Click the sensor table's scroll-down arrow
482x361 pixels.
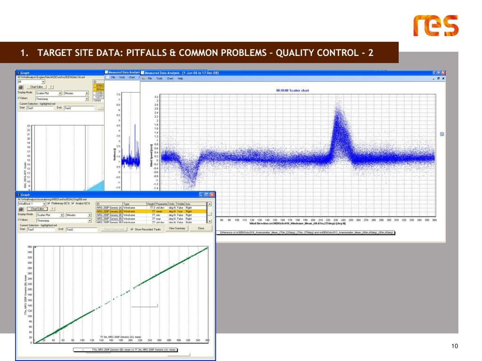pyautogui.click(x=209, y=221)
